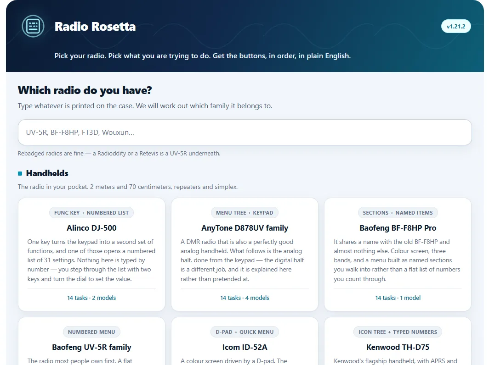Click the v1.21.2 version badge
Image resolution: width=489 pixels, height=365 pixels.
coord(455,27)
